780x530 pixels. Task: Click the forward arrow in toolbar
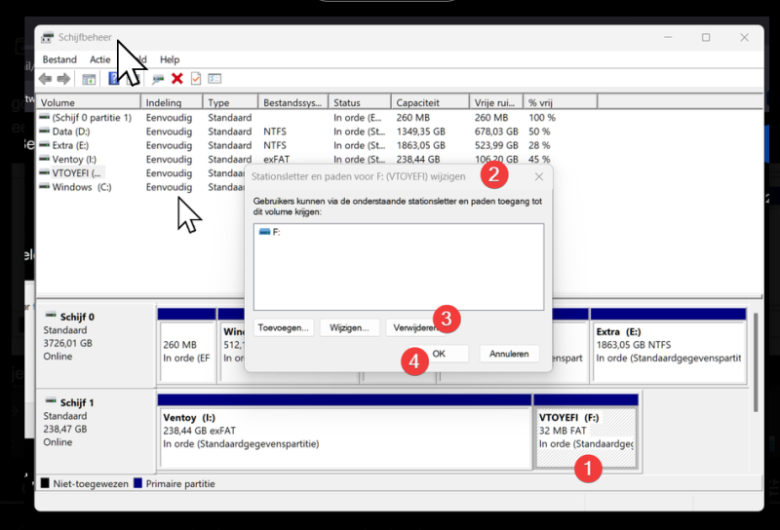[x=63, y=79]
